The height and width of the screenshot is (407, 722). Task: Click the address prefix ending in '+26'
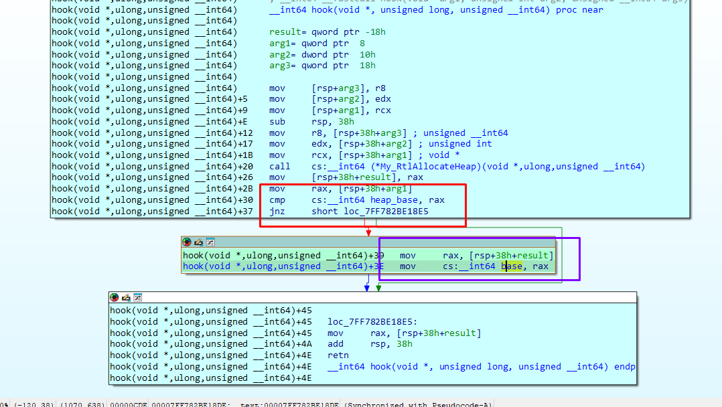point(153,177)
